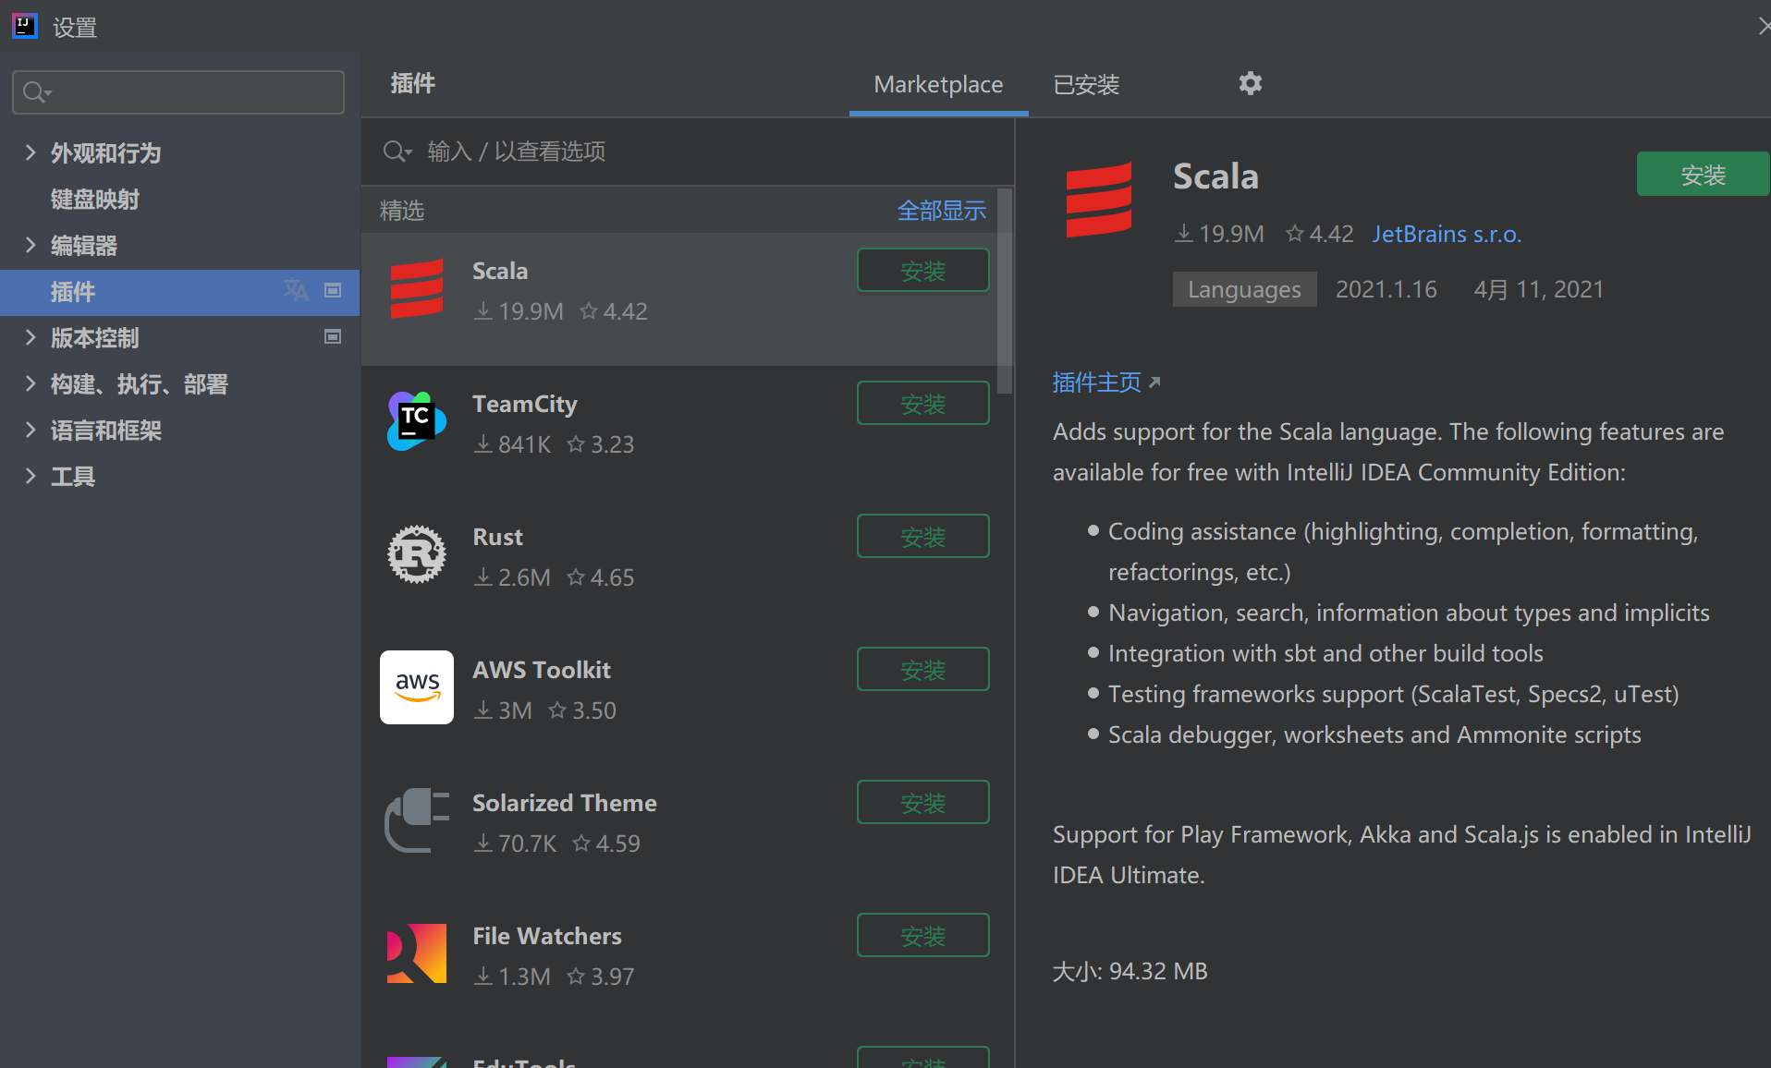The width and height of the screenshot is (1771, 1068).
Task: Select the File Watchers plugin name
Action: pos(547,936)
